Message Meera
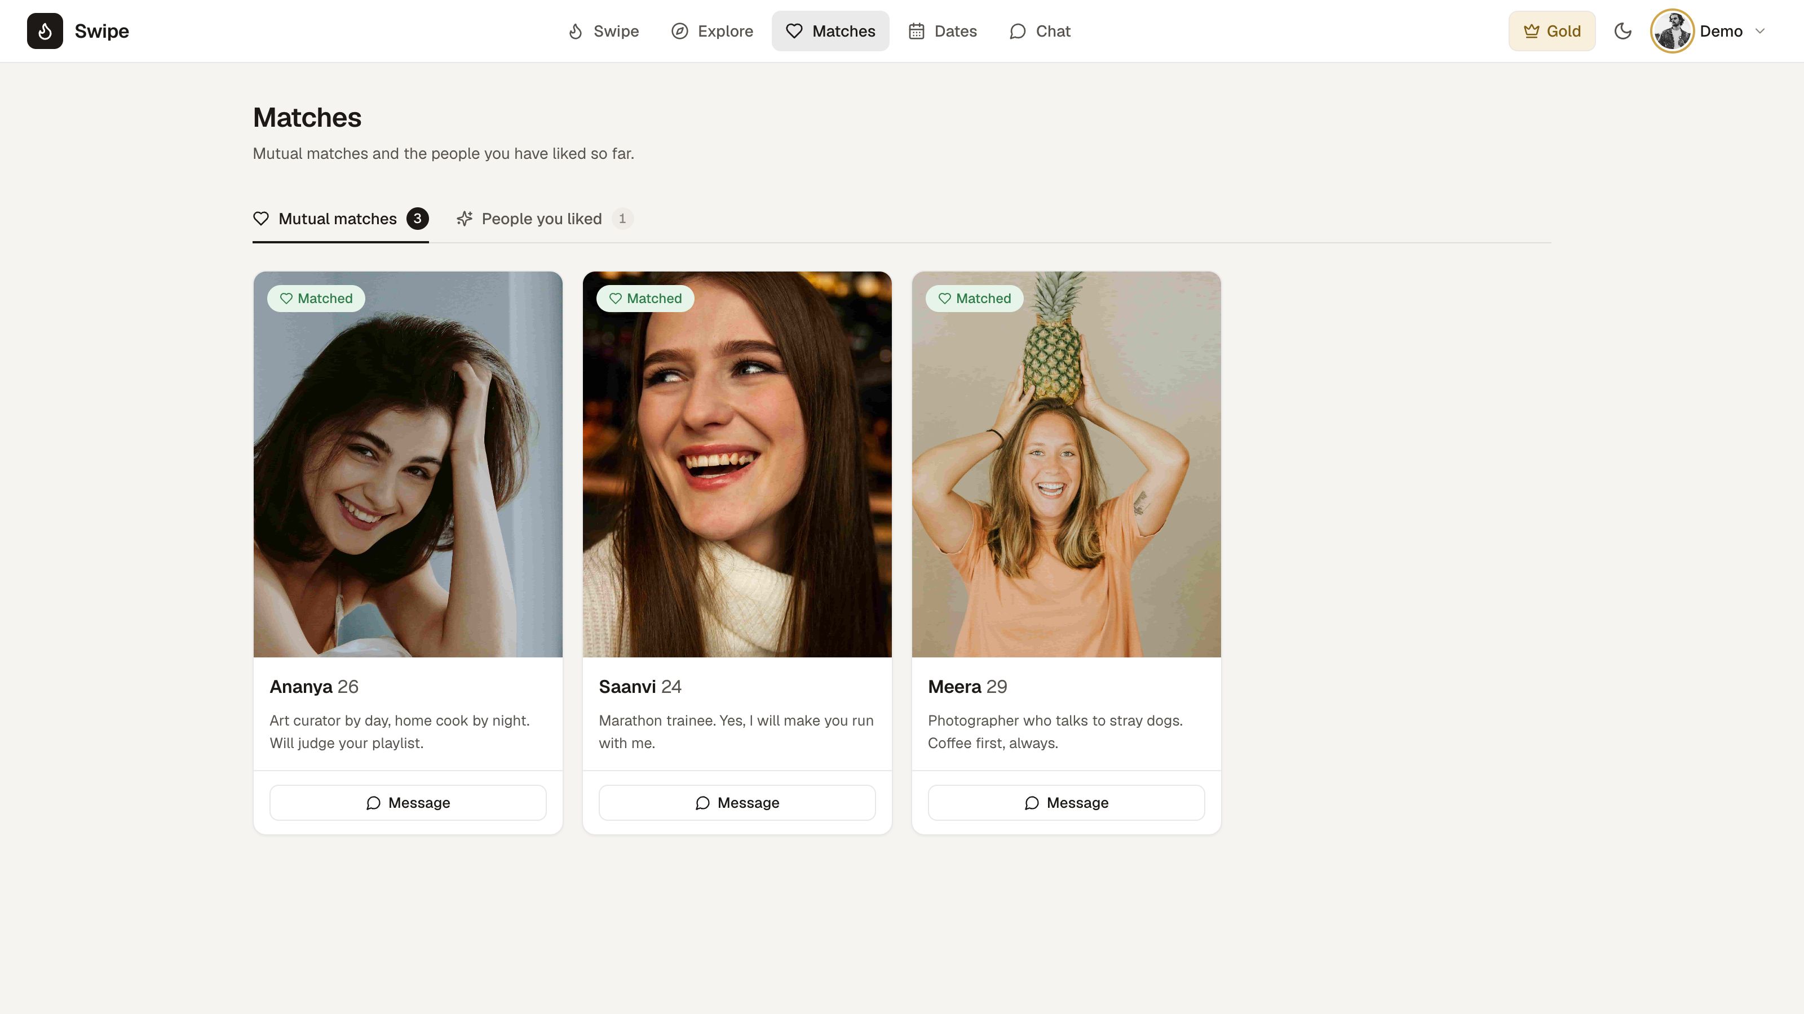Screen dimensions: 1804x1014 tap(1066, 803)
